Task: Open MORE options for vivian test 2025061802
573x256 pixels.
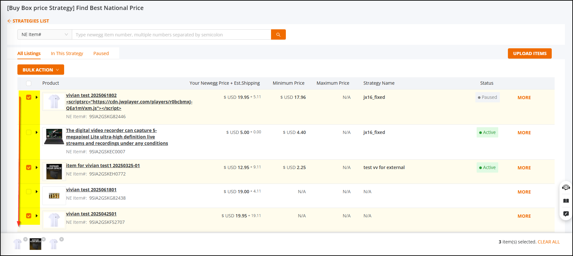Action: [524, 98]
